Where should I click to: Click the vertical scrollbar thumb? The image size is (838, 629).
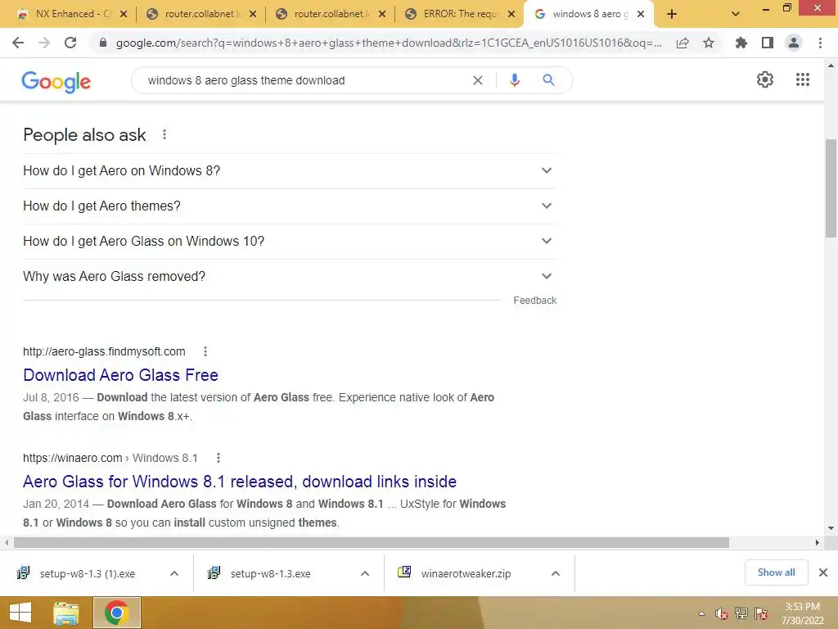coord(831,188)
